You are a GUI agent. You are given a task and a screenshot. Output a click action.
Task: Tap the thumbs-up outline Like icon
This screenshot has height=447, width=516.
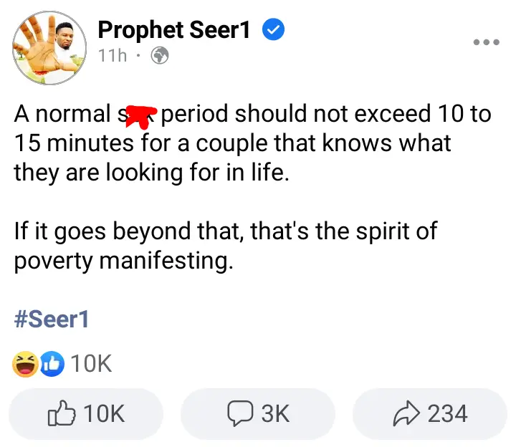click(62, 413)
